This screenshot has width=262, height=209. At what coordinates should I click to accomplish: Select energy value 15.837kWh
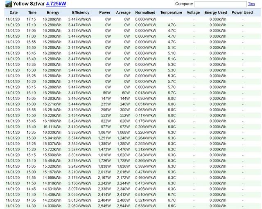(52, 144)
